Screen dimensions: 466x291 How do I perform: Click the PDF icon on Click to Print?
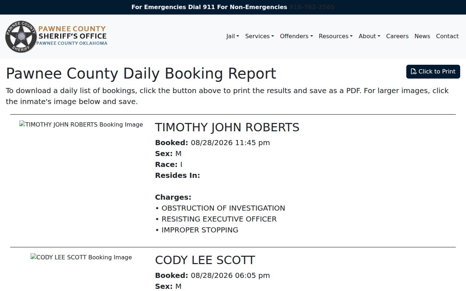pos(414,72)
